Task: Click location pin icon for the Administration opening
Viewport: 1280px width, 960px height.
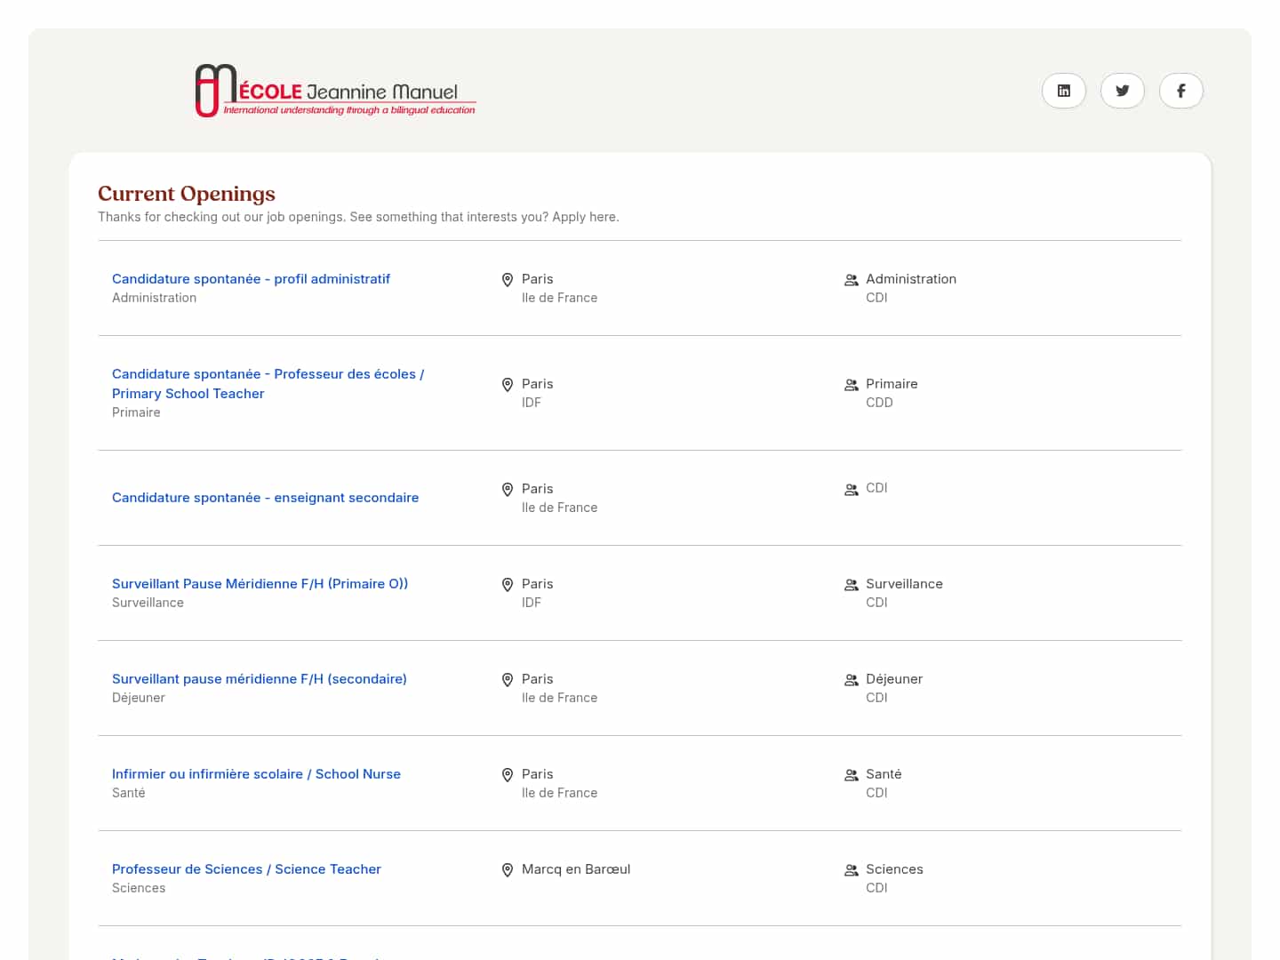Action: point(508,280)
